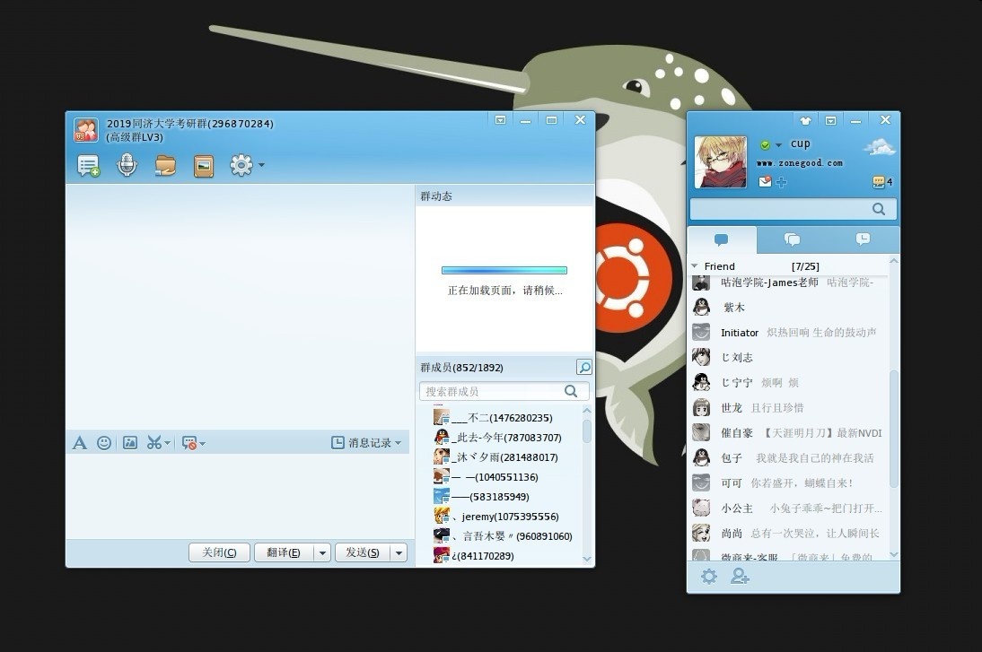Open contact 世龙

click(x=788, y=407)
